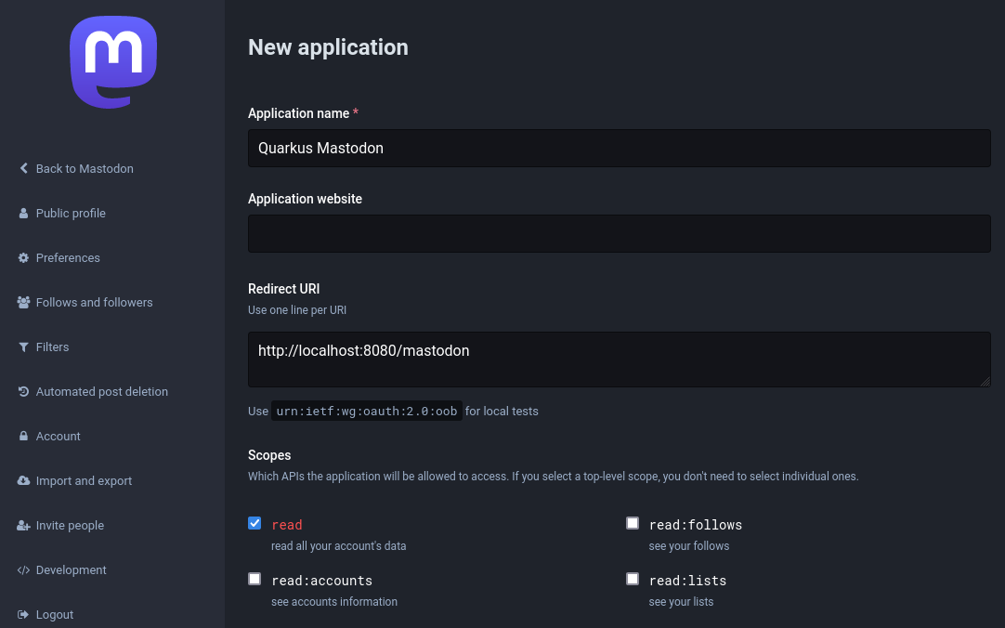Click the person icon beside Public profile

pos(24,213)
